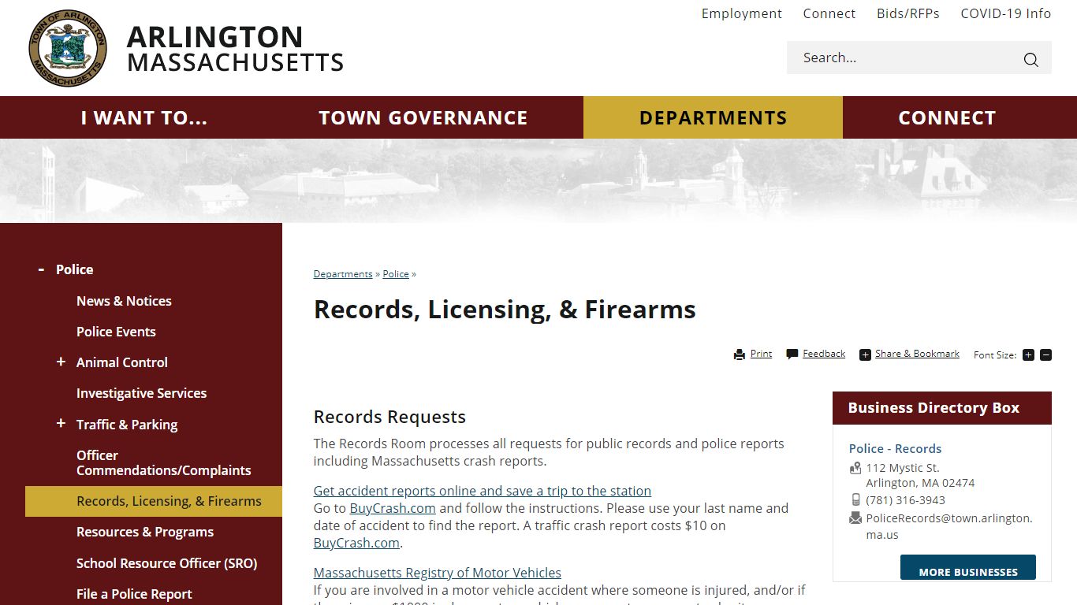Viewport: 1077px width, 605px height.
Task: Open Massachusetts Registry of Motor Vehicles link
Action: [438, 573]
